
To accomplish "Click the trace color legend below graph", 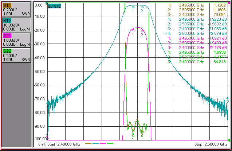I will tap(99, 144).
